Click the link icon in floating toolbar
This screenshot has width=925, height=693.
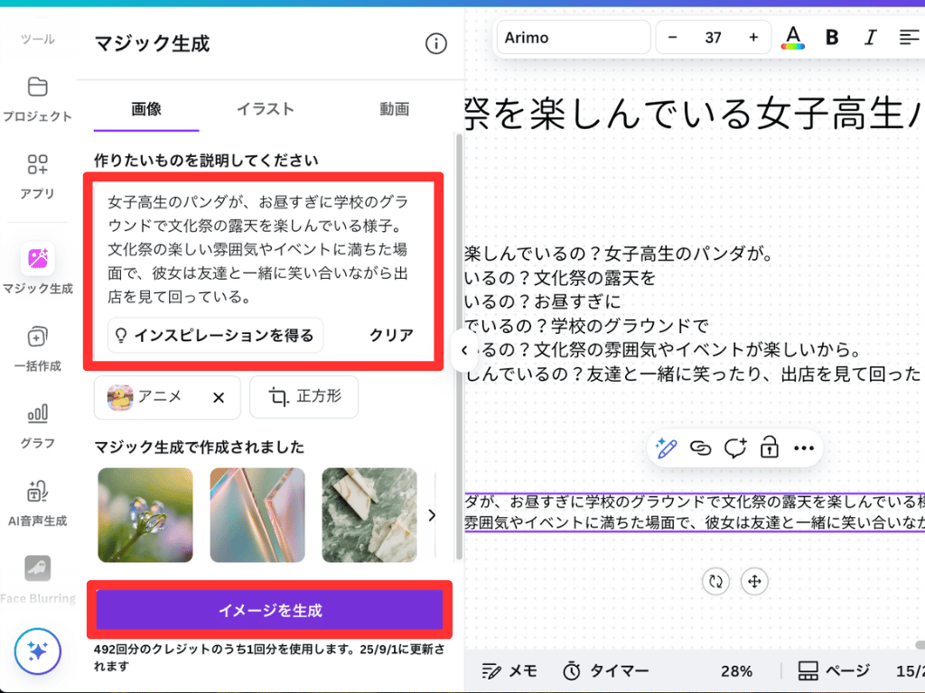tap(700, 448)
